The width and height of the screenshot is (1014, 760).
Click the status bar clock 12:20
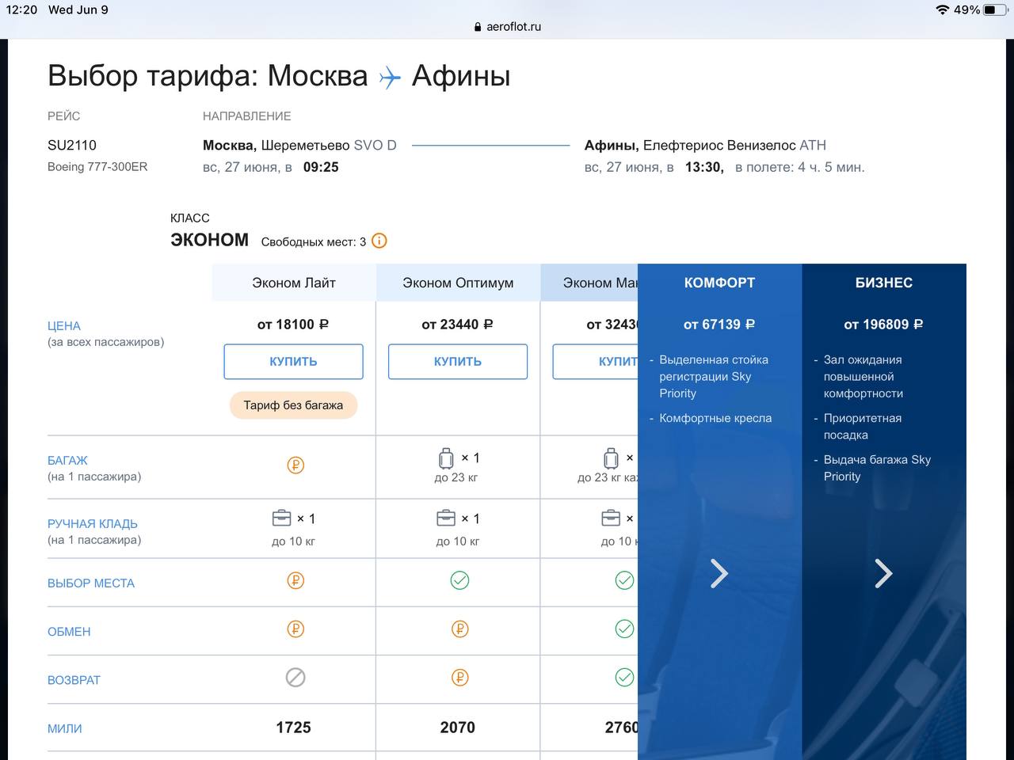coord(22,9)
